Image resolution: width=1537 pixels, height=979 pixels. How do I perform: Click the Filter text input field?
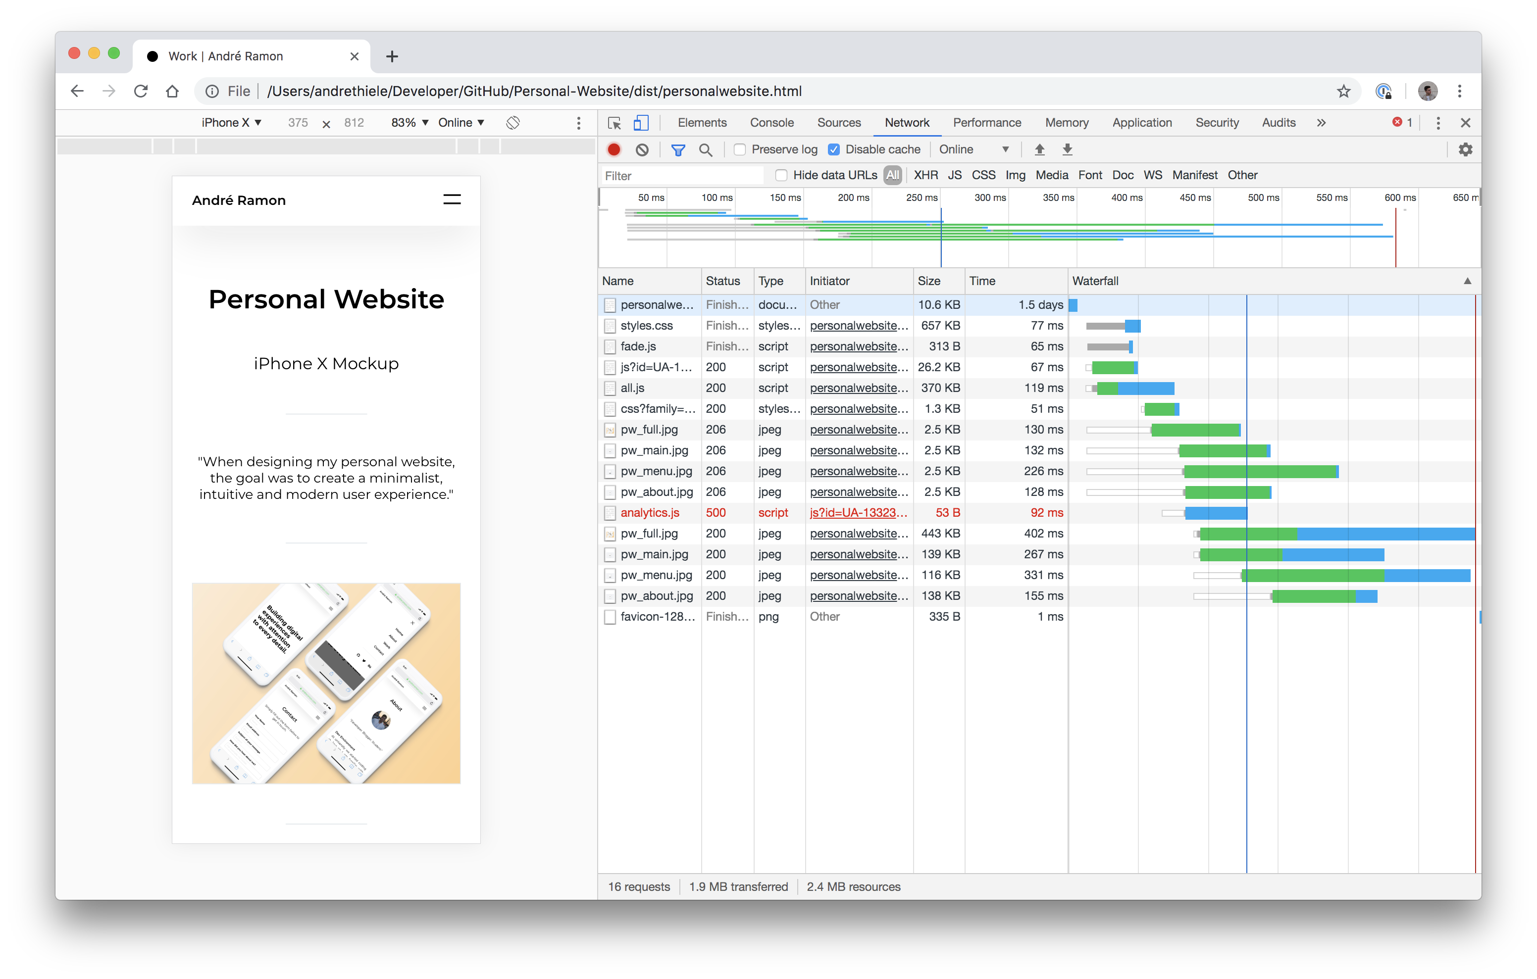tap(682, 176)
